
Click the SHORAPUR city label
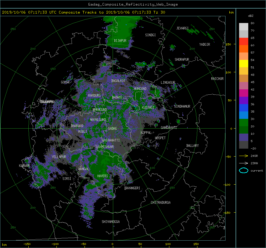(182, 60)
